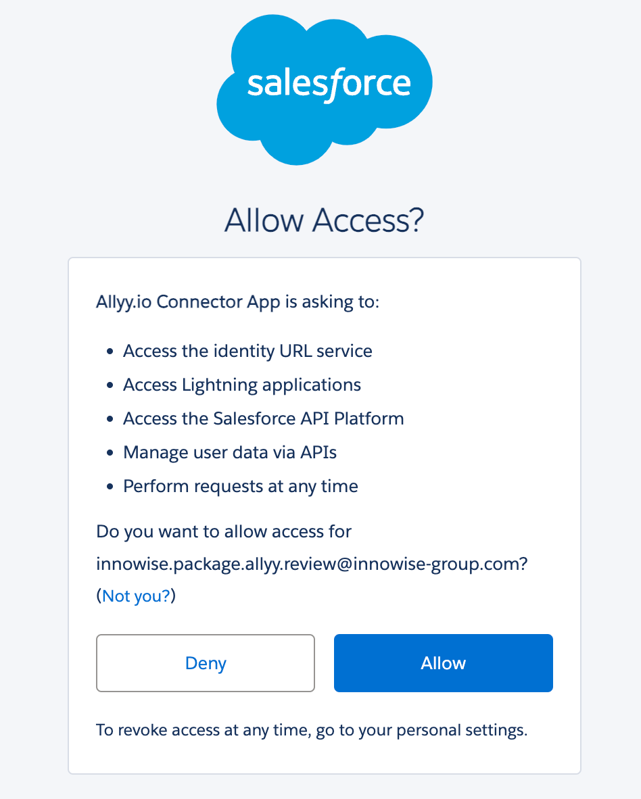This screenshot has height=799, width=641.
Task: Select the Access Lightning applications list item
Action: coord(241,385)
